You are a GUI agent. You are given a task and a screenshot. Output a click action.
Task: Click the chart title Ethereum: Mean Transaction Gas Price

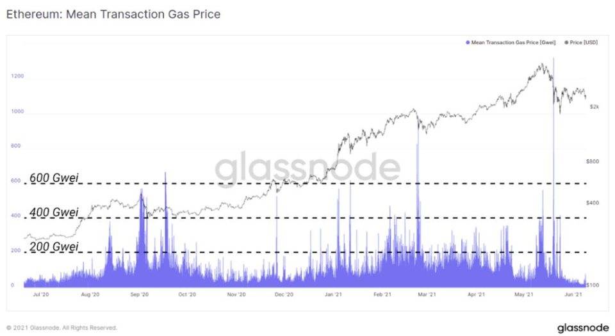[x=113, y=13]
